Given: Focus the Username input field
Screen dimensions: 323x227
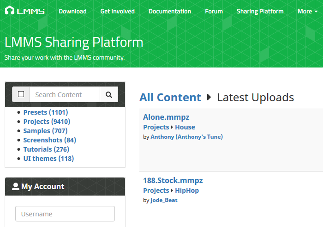Looking at the screenshot, I should click(65, 214).
